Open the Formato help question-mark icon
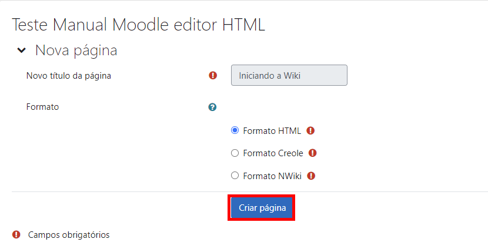The height and width of the screenshot is (249, 488). (212, 107)
